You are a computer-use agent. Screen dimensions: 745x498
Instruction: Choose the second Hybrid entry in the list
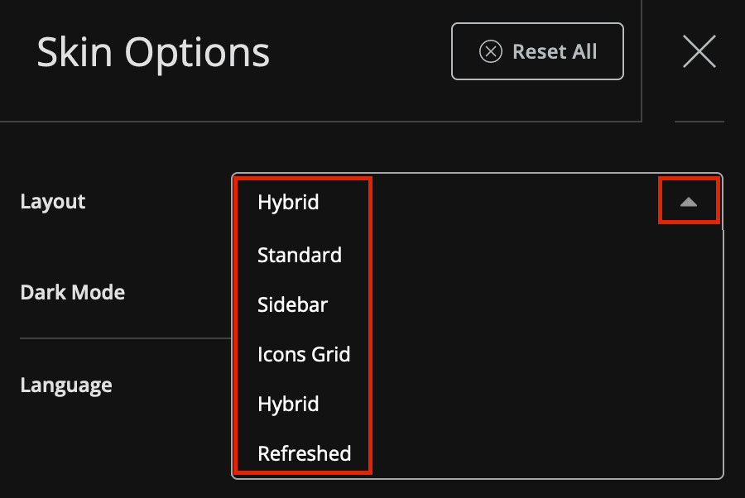click(x=288, y=404)
